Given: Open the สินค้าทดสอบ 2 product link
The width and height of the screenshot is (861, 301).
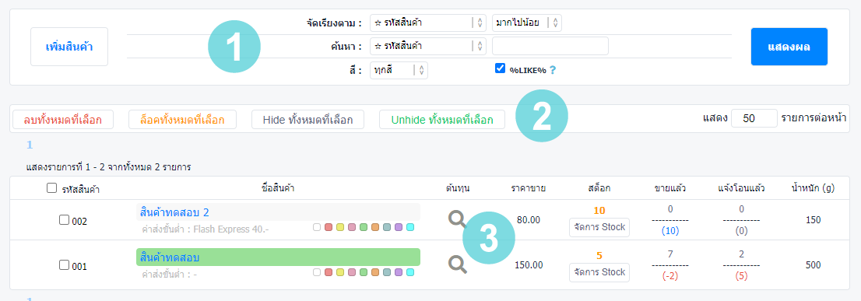Looking at the screenshot, I should click(174, 212).
